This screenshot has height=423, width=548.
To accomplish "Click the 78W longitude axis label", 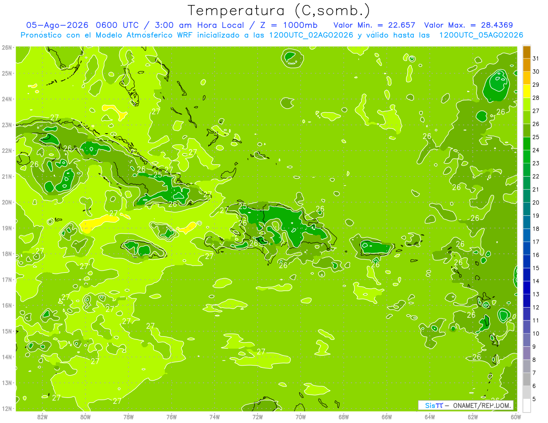I will [x=128, y=417].
